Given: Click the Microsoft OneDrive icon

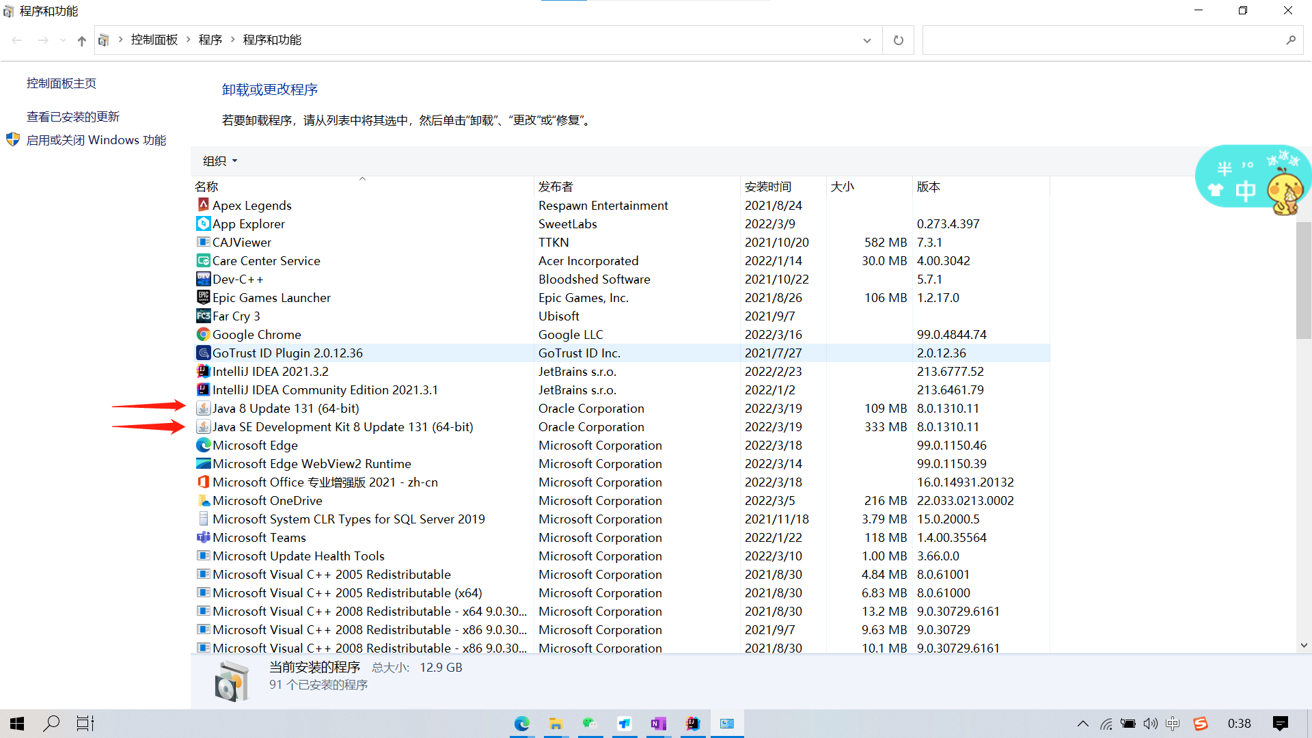Looking at the screenshot, I should tap(203, 500).
